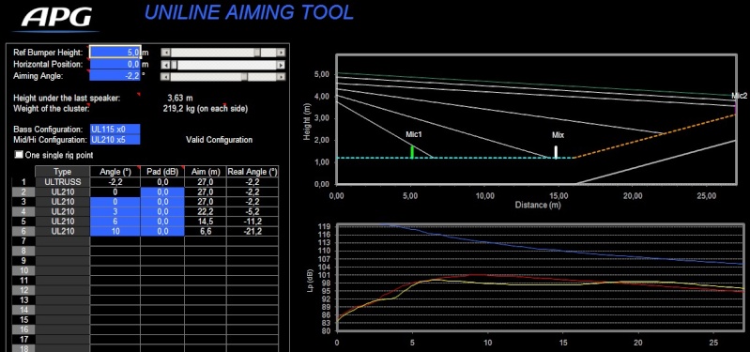Select the Angle cell with value 10
The height and width of the screenshot is (352, 750).
click(115, 232)
